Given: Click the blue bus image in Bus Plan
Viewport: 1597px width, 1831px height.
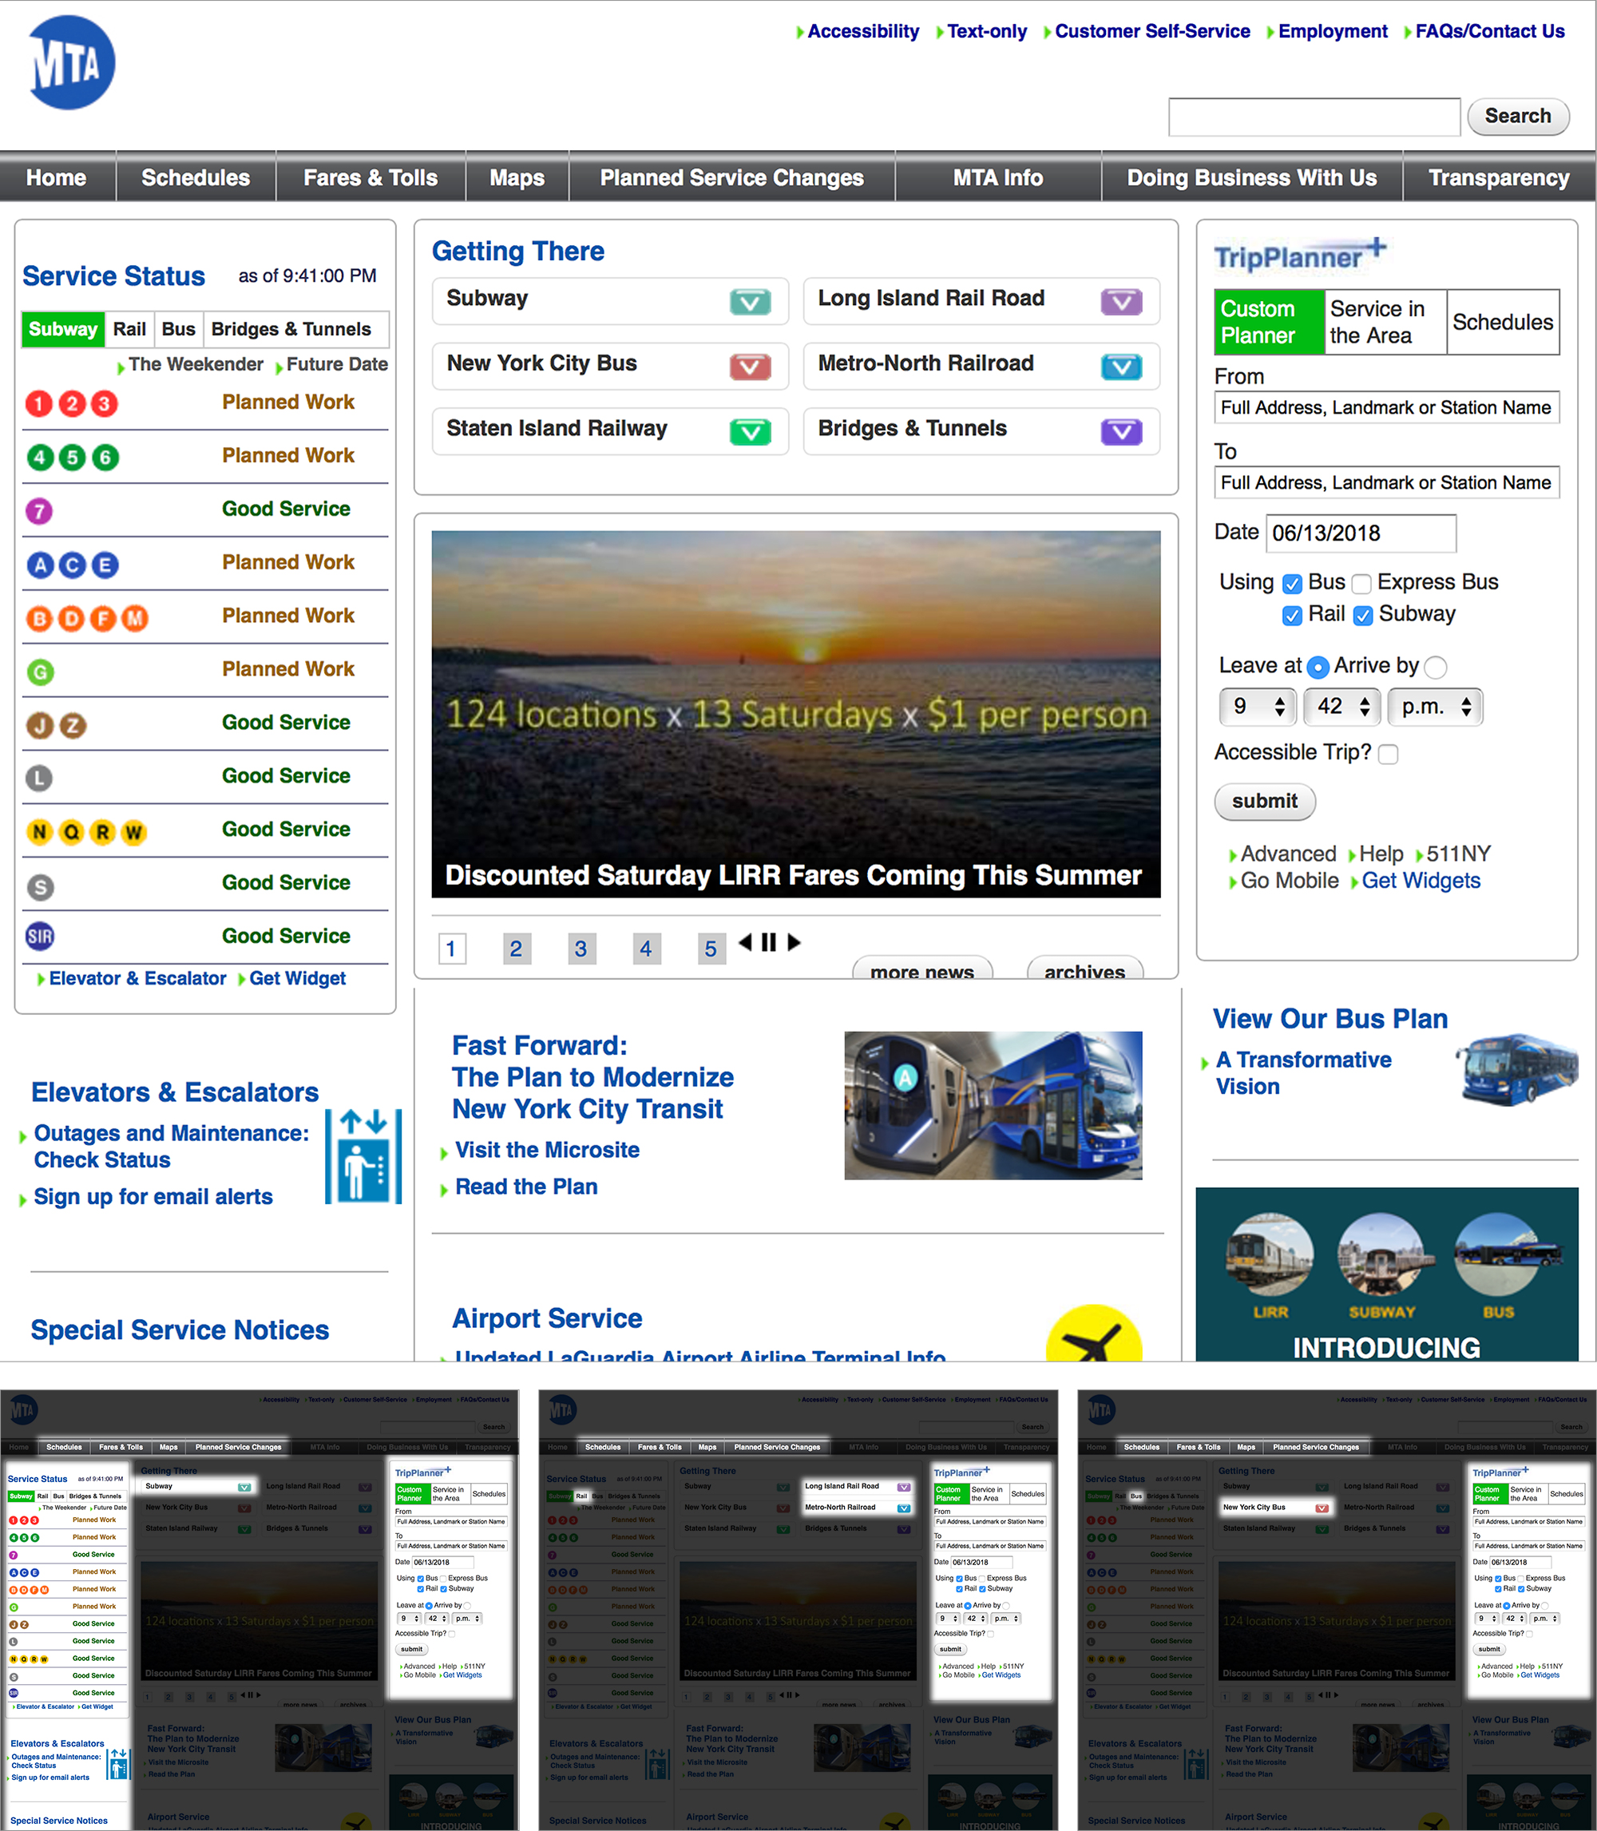Looking at the screenshot, I should coord(1517,1068).
